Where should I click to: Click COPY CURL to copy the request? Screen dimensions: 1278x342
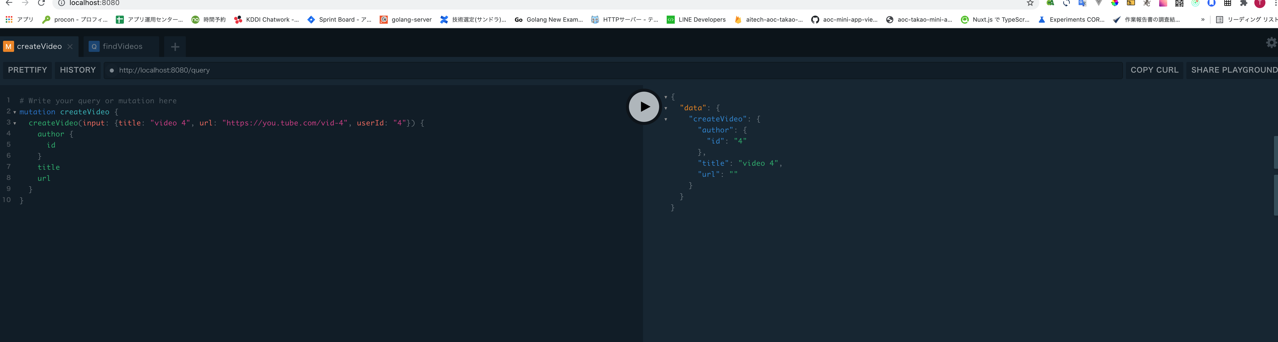click(1154, 70)
